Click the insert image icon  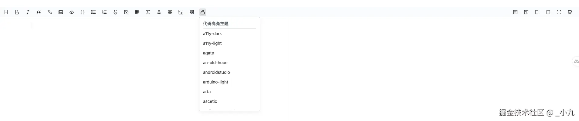61,12
